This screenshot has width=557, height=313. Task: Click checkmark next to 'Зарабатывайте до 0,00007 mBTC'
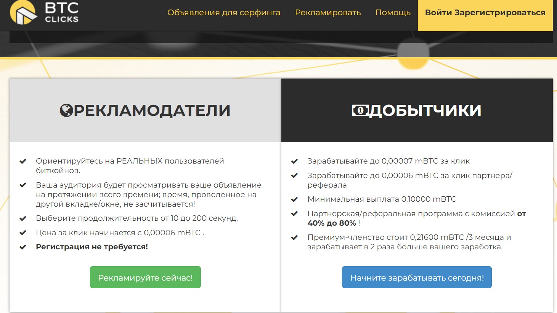[294, 161]
